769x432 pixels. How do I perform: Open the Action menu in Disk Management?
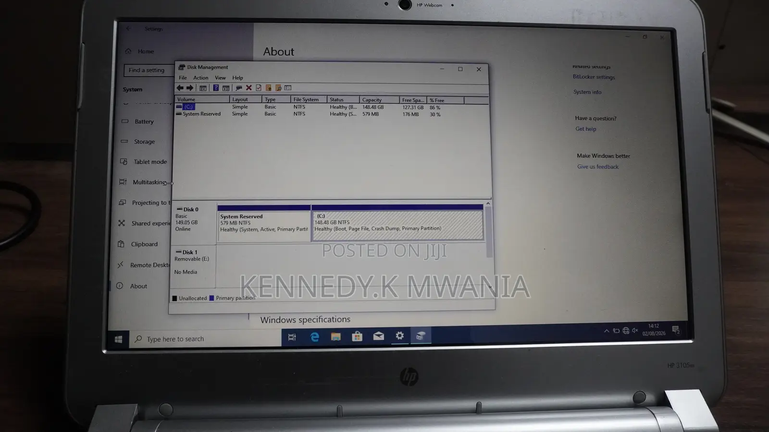pos(201,78)
